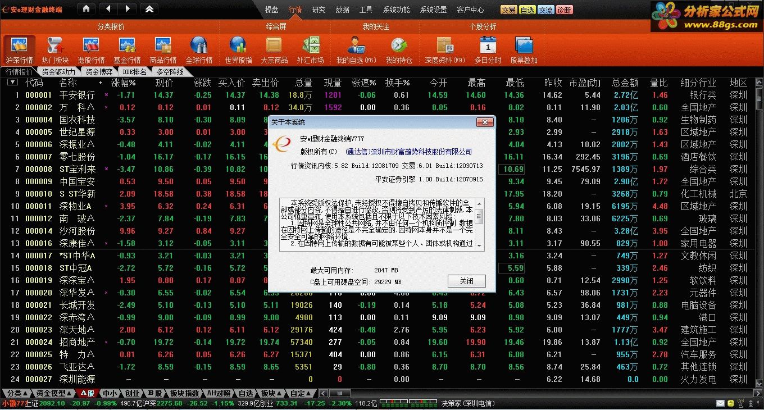Expand the 自定 bottom tab menu
This screenshot has width=764, height=410.
(301, 393)
